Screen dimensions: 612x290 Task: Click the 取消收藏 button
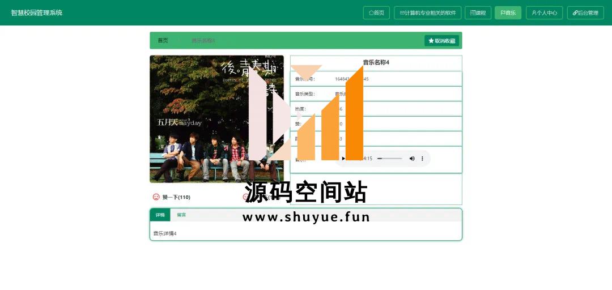coord(441,41)
